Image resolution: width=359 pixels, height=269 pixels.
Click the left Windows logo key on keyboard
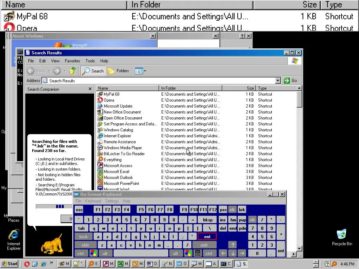(94, 253)
